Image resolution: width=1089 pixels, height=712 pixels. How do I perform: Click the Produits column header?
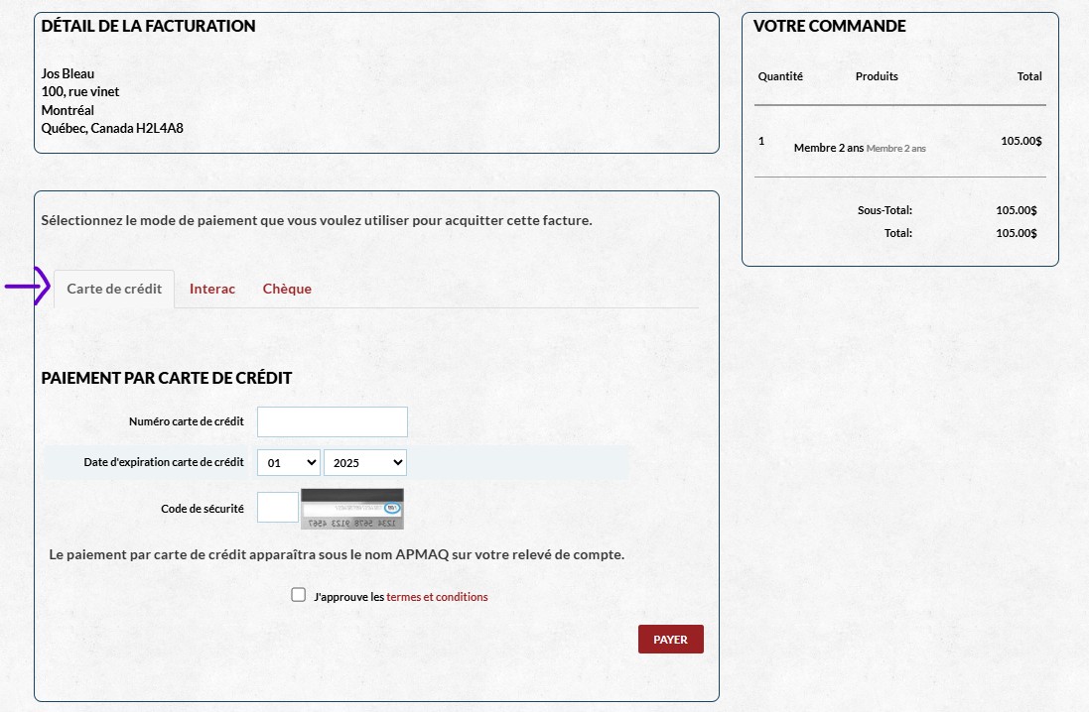pyautogui.click(x=877, y=76)
